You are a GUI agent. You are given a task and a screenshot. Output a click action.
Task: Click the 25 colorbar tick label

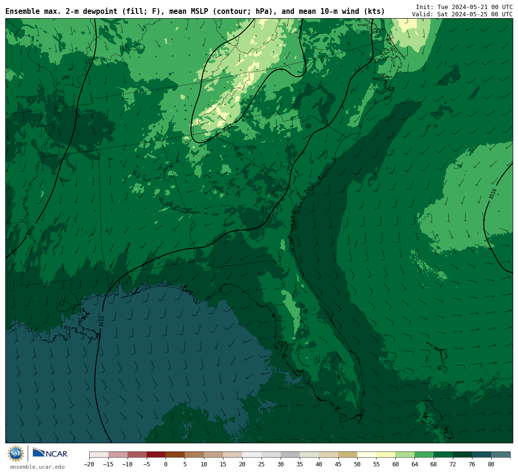coord(262,464)
